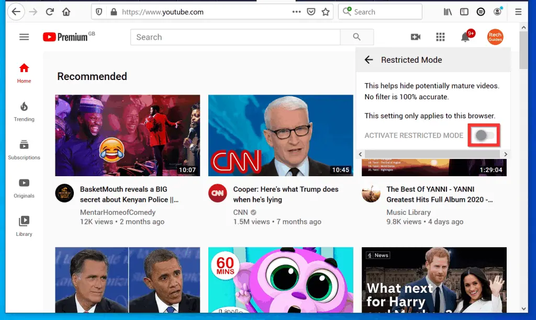
Task: Click "9.8K views • 4 days ago" text
Action: tap(425, 222)
